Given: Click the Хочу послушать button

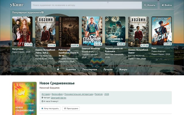Looking at the screenshot, I should pos(50,109).
